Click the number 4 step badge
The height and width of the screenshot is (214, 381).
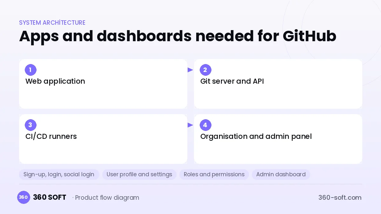tap(205, 125)
